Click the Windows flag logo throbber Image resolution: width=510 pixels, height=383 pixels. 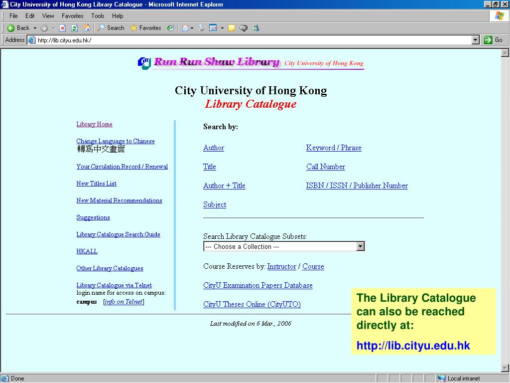(x=499, y=15)
